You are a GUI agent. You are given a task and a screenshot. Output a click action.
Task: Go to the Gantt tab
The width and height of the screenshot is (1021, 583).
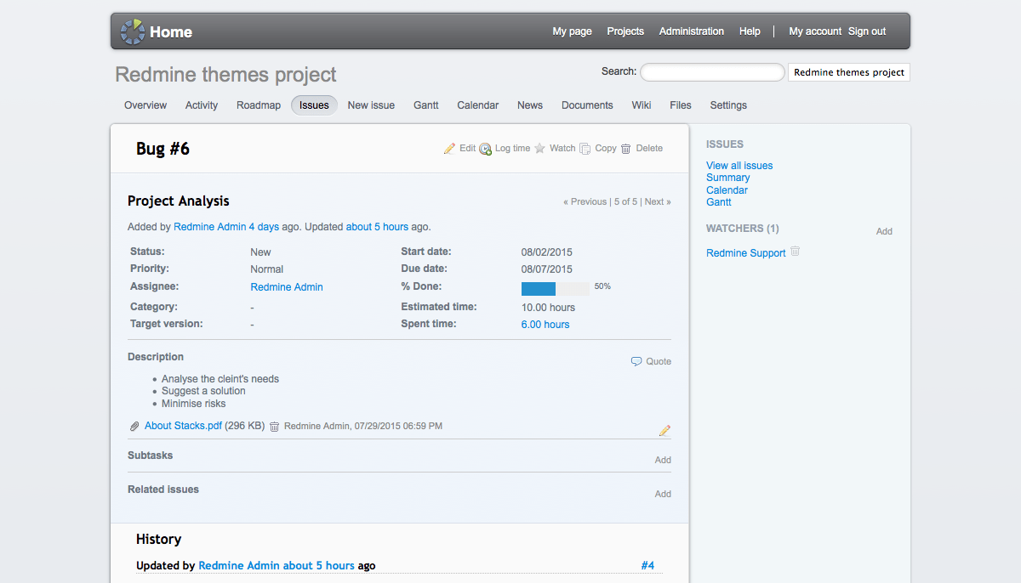point(426,105)
